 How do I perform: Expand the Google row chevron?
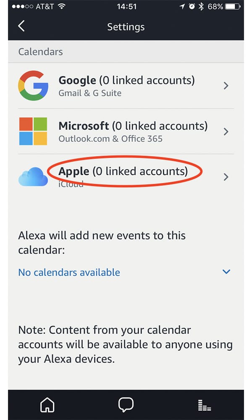pos(226,86)
